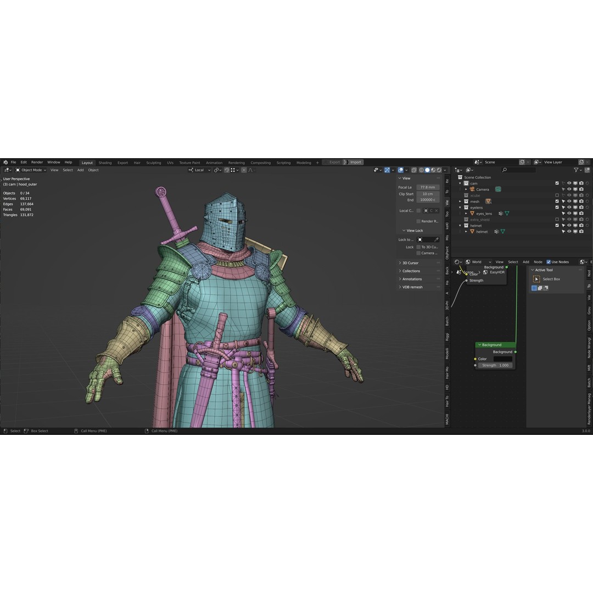Toggle Local Camera checkbox

(x=418, y=211)
